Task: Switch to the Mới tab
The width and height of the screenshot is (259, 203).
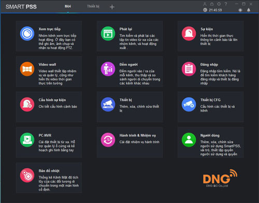Action: [68, 6]
